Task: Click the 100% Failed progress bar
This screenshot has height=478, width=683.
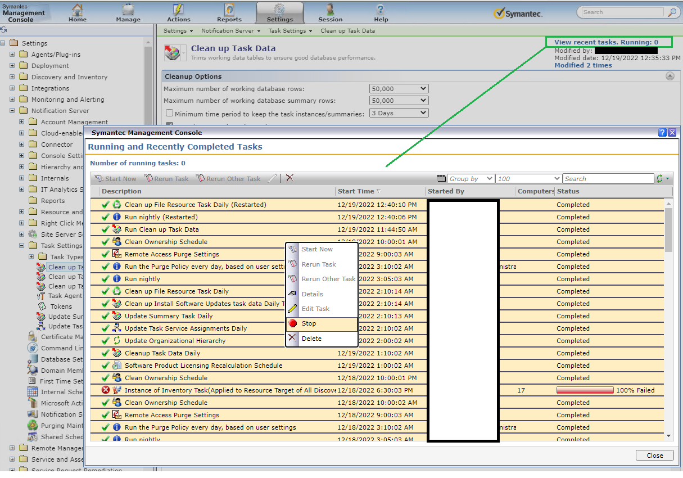Action: 585,390
